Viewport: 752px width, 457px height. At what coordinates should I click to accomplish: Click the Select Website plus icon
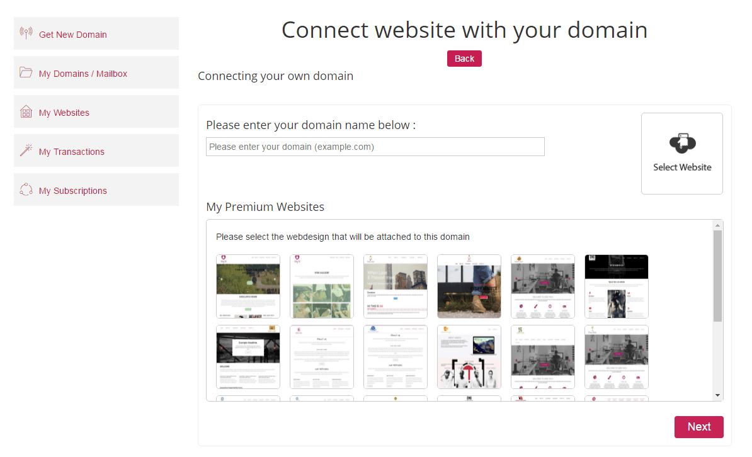pyautogui.click(x=682, y=143)
